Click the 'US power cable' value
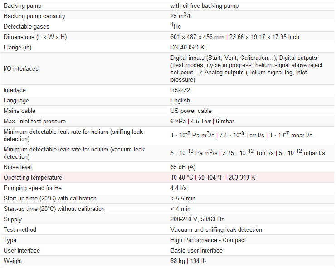Viewport: 336px width, 268px height. (191, 111)
